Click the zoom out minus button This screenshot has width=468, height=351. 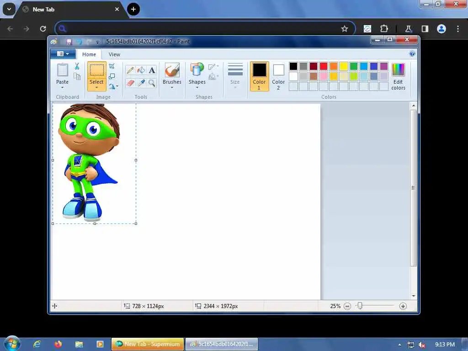[x=347, y=306]
